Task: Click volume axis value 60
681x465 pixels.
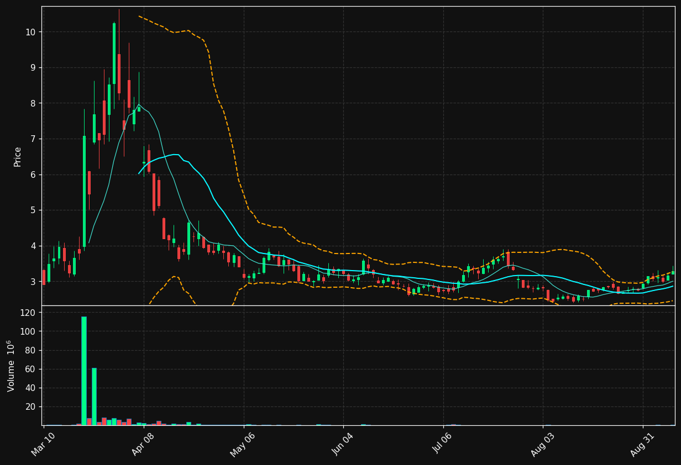Action: pos(31,369)
